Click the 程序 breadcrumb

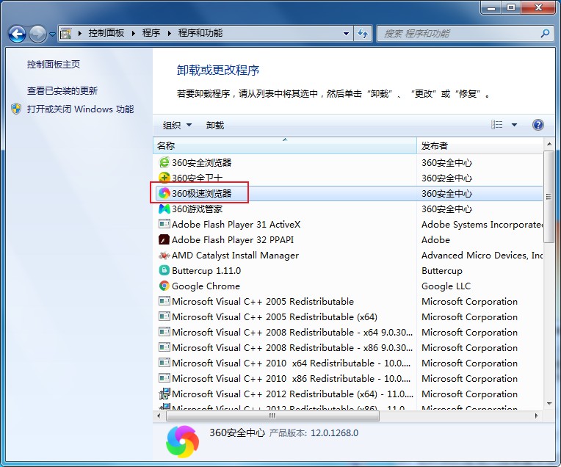(151, 33)
